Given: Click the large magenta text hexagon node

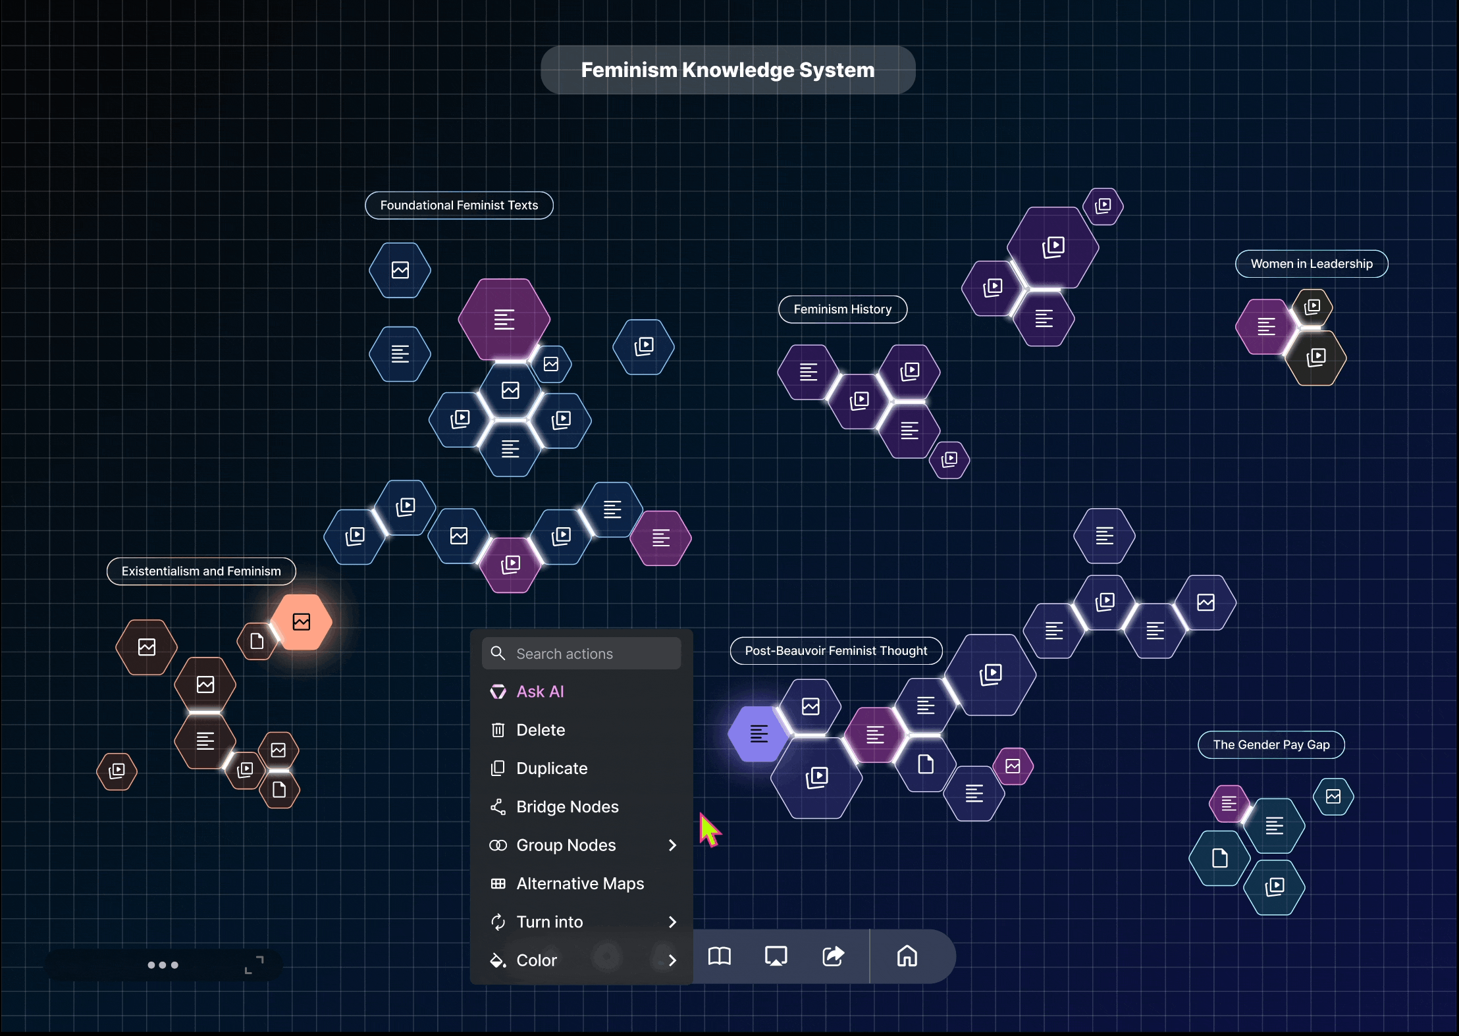Looking at the screenshot, I should tap(504, 320).
